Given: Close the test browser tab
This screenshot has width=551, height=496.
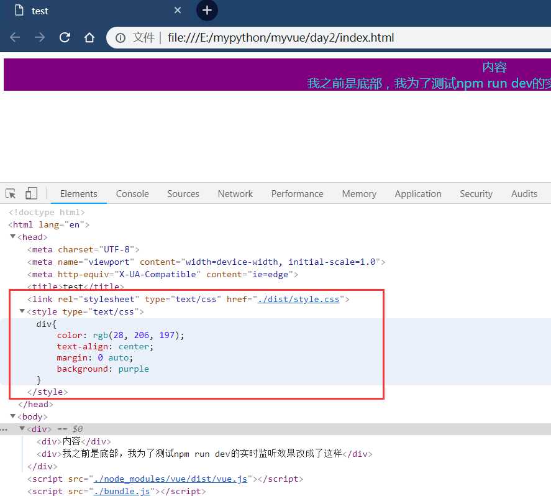Looking at the screenshot, I should [x=178, y=11].
